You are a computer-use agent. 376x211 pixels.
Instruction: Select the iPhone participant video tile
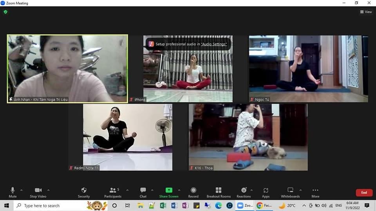(x=188, y=69)
